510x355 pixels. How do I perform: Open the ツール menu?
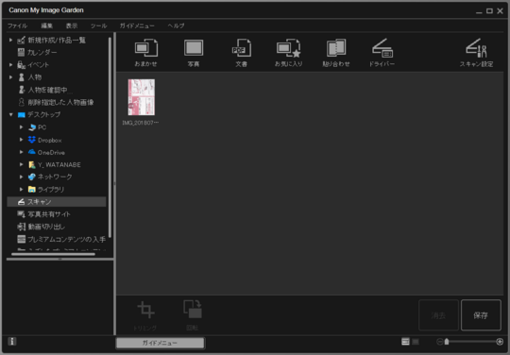[98, 25]
